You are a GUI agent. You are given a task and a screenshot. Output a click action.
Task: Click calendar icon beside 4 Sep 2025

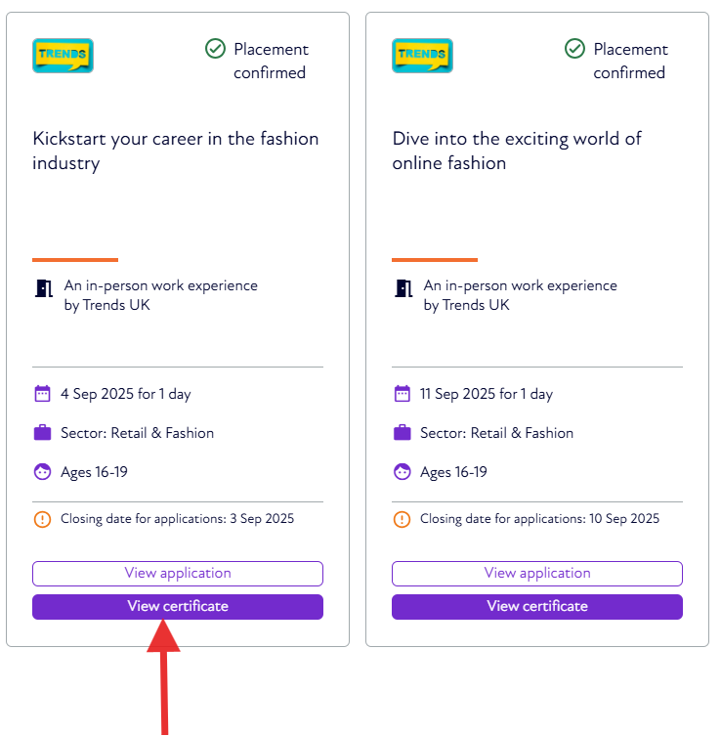(x=42, y=394)
